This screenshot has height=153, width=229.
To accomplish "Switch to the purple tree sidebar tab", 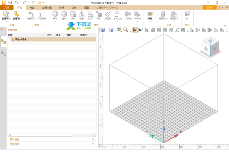I will pos(3,53).
